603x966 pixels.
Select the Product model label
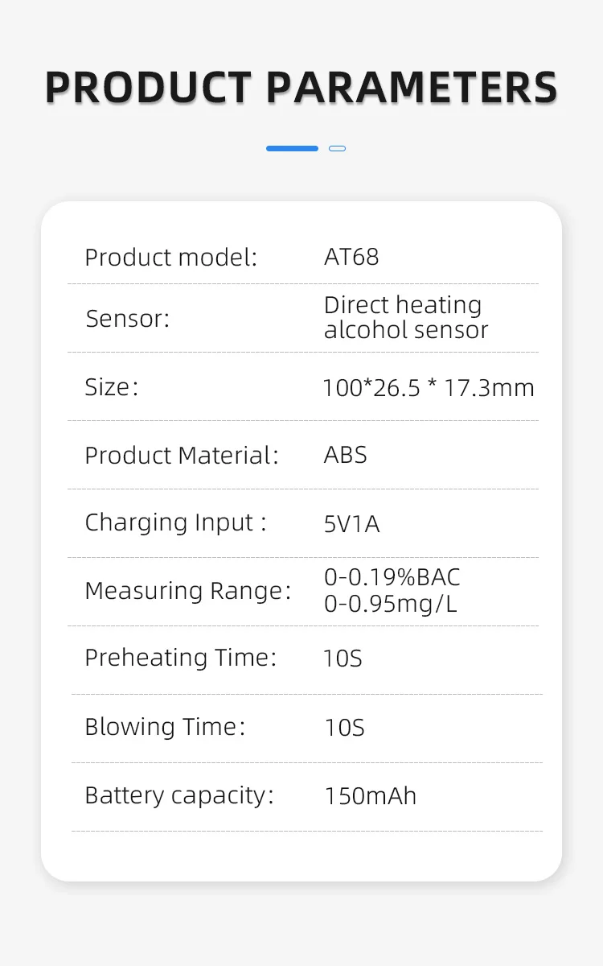[170, 258]
